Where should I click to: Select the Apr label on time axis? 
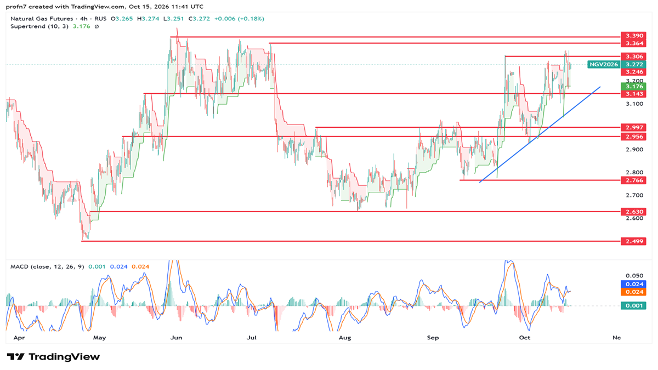pyautogui.click(x=19, y=338)
